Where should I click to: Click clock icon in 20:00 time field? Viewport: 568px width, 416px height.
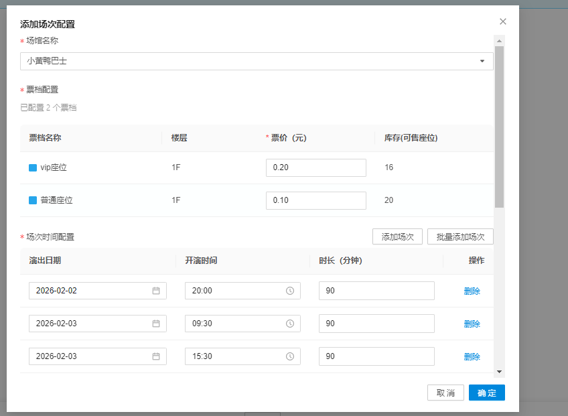290,291
